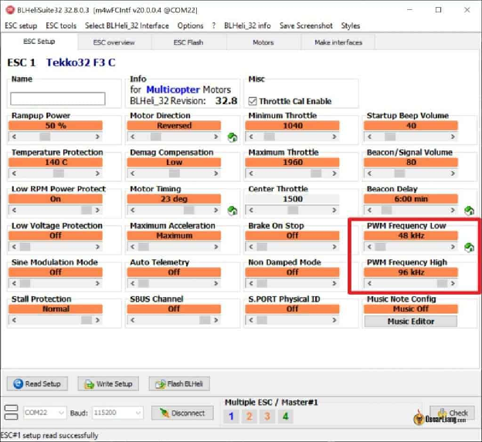The image size is (482, 442).
Task: Click the Motor Direction green reset icon
Action: click(233, 137)
